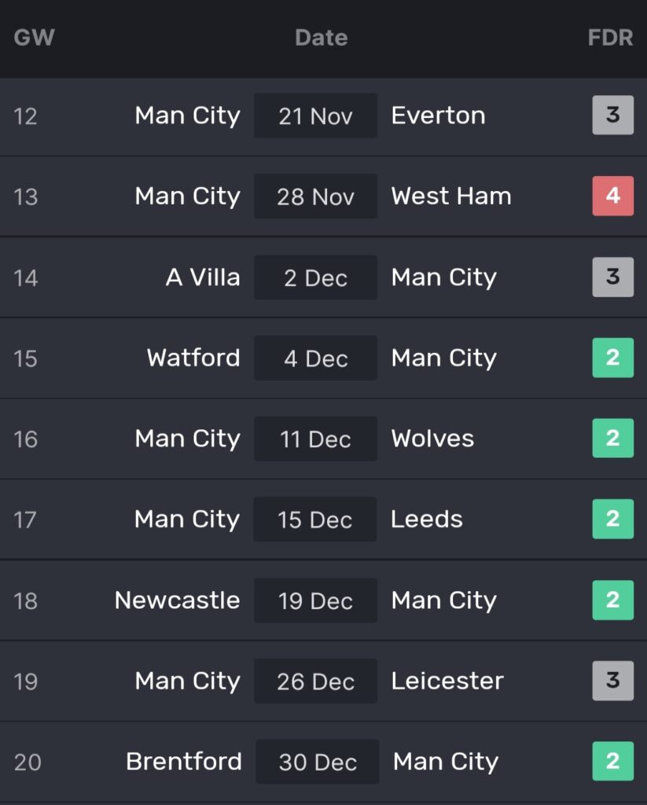647x805 pixels.
Task: Open the 2 Dec fixture date
Action: (315, 278)
